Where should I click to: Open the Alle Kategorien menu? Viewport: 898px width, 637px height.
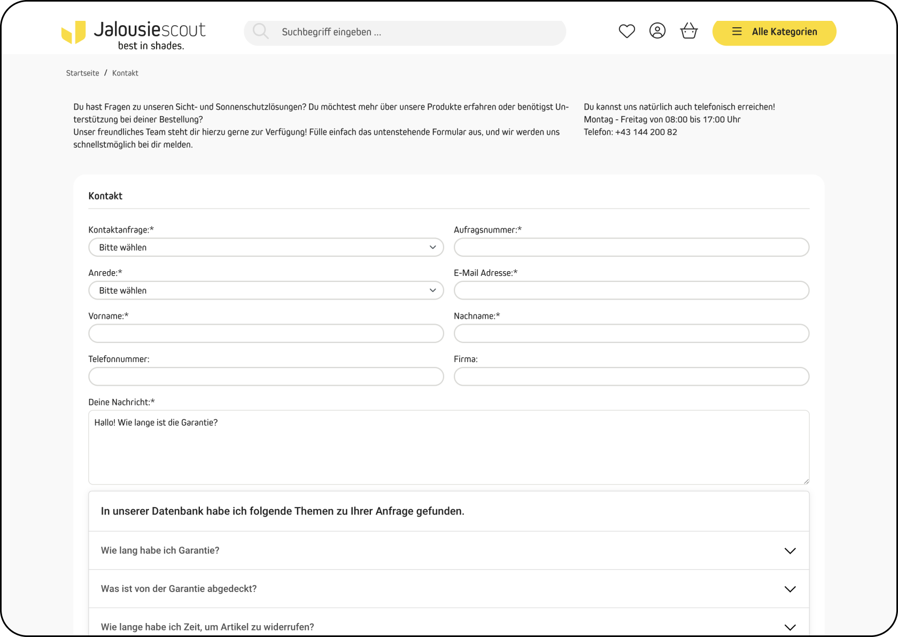[x=774, y=32]
